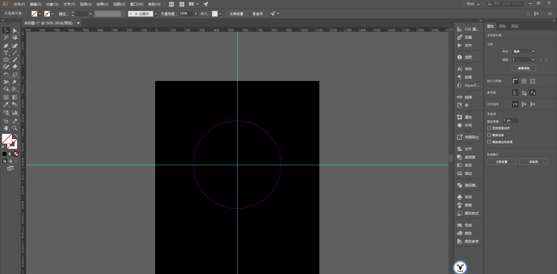Select the Type tool
The height and width of the screenshot is (274, 557).
coord(6,53)
